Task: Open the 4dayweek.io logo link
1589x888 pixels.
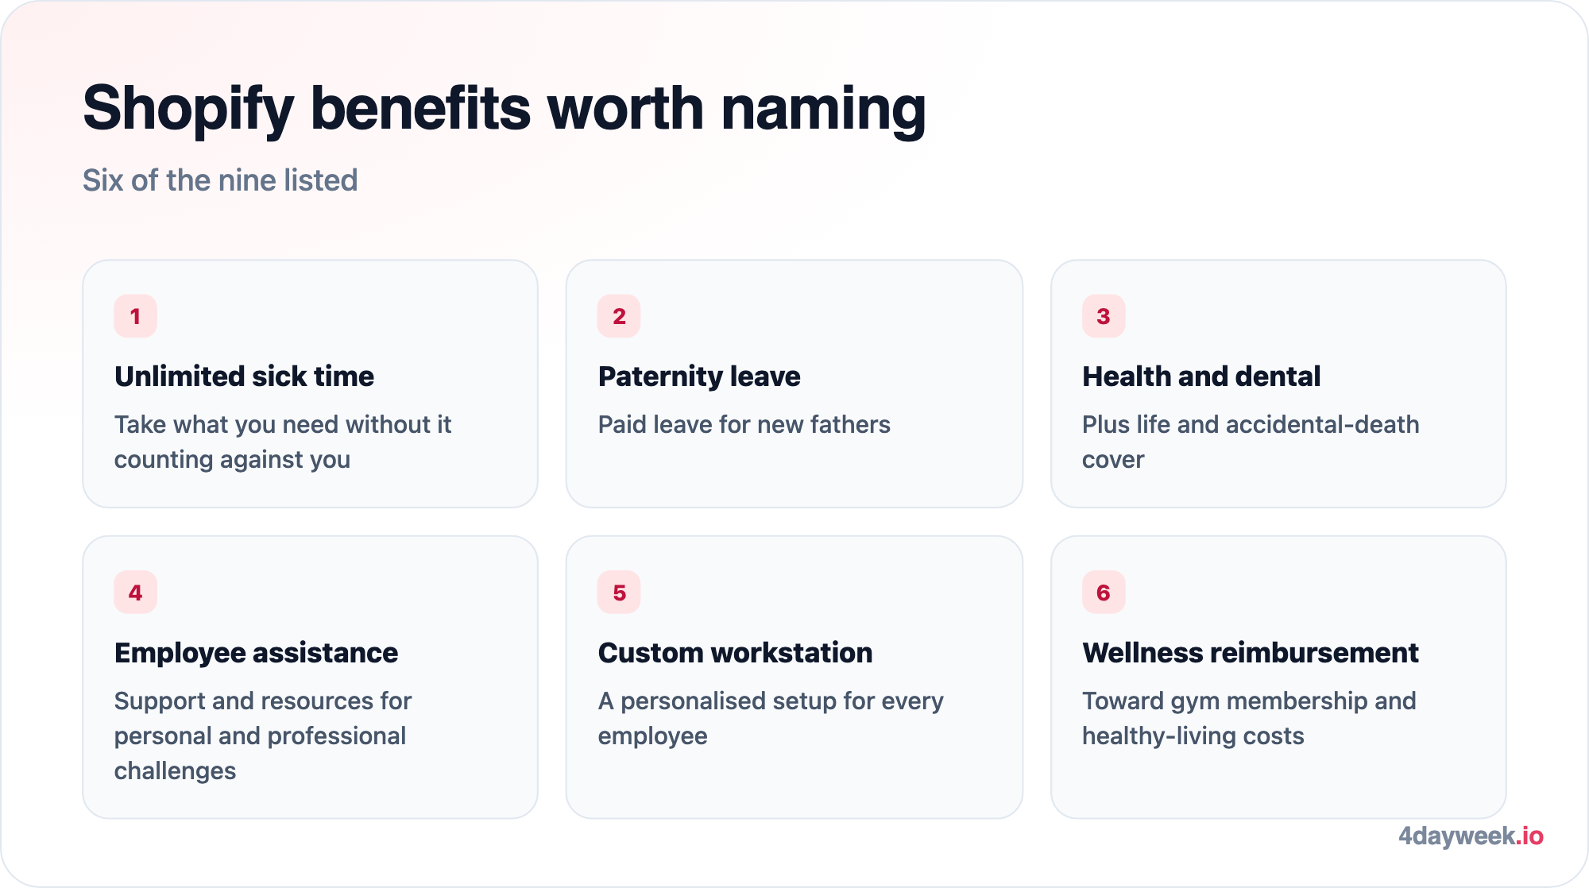Action: (1471, 836)
